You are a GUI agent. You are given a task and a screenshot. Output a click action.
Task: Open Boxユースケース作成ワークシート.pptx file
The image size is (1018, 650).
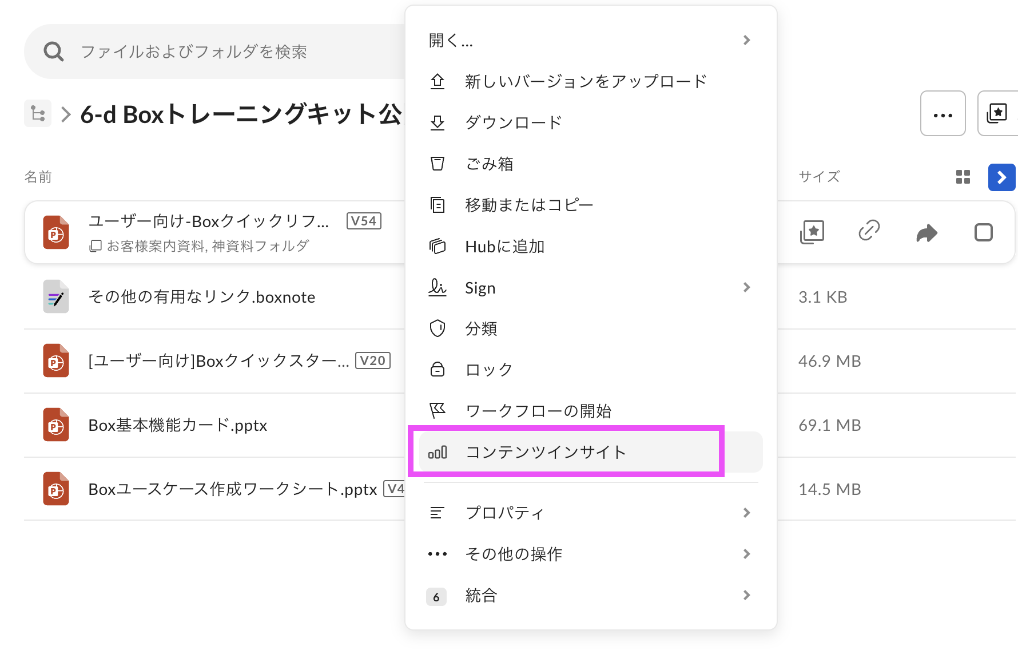233,489
